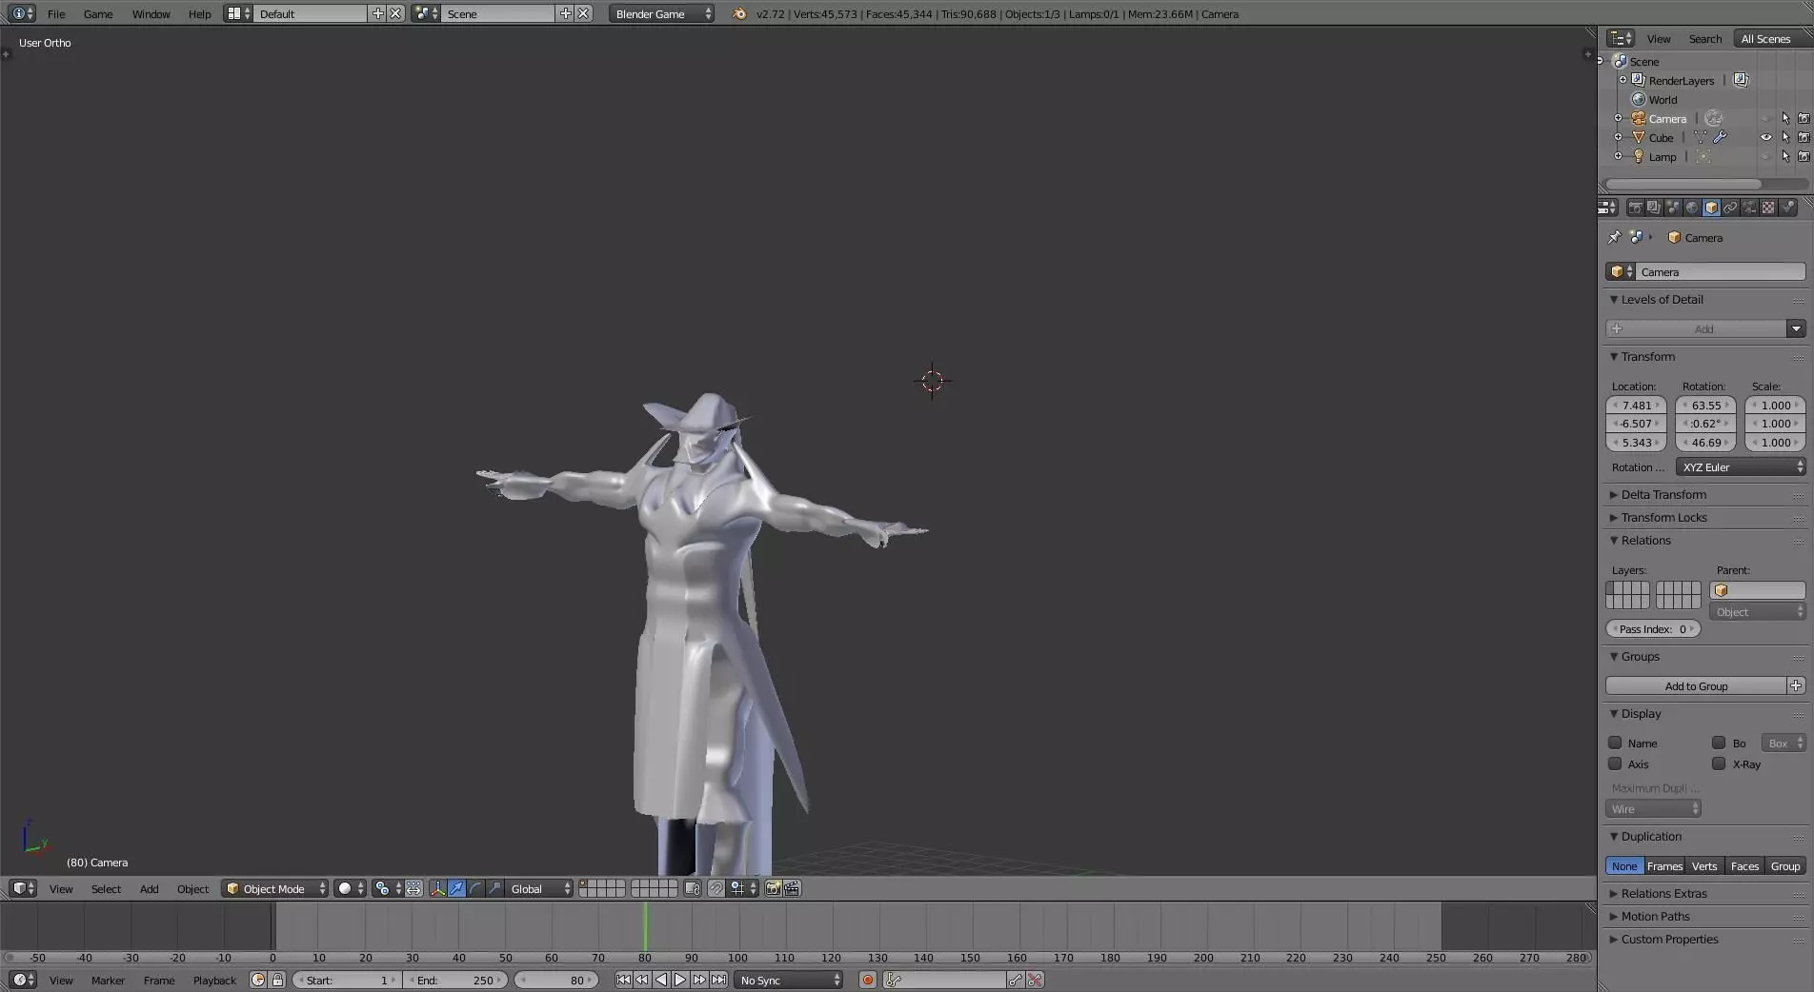Toggle the 3D manipulator axes icon
The height and width of the screenshot is (992, 1814).
pos(438,888)
